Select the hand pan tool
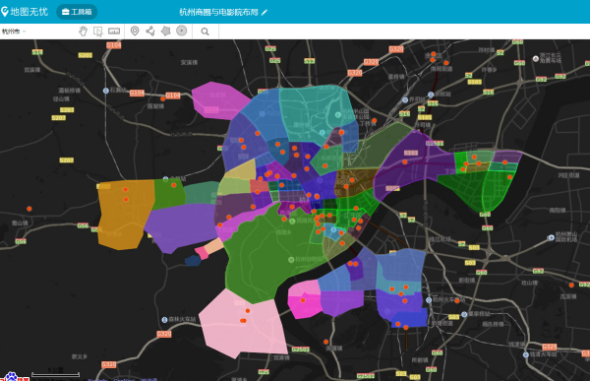Viewport: 590px width, 381px height. 83,32
